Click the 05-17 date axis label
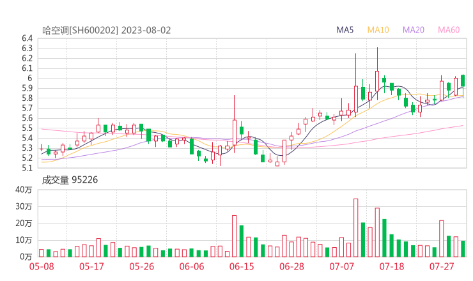The height and width of the screenshot is (281, 473). 91,266
